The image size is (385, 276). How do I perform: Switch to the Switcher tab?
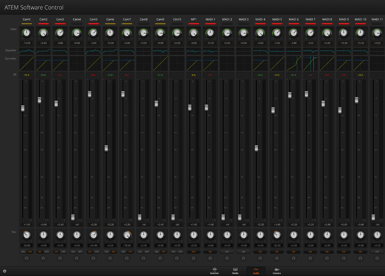(x=214, y=271)
